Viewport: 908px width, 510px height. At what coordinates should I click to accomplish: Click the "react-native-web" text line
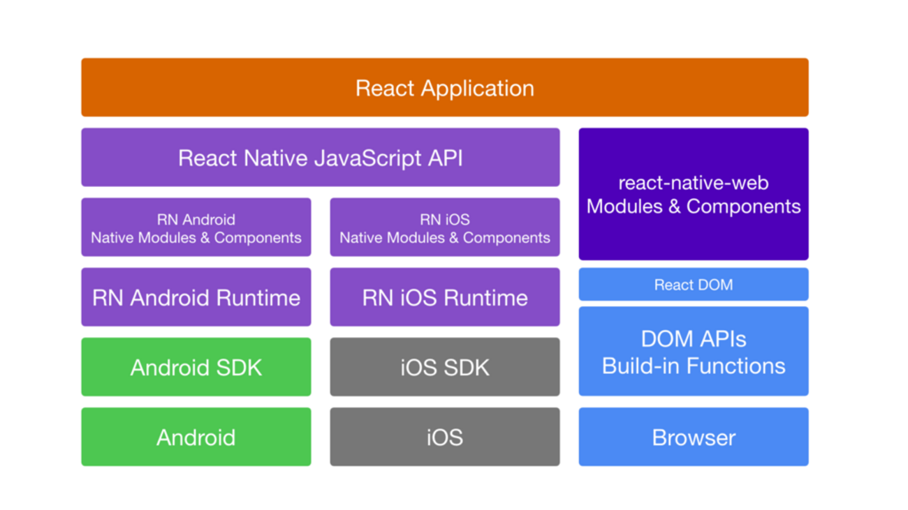point(693,183)
